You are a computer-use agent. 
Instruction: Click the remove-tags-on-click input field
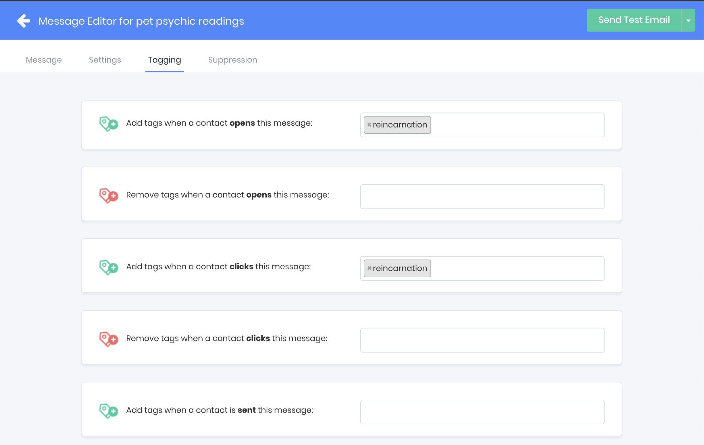(x=482, y=340)
